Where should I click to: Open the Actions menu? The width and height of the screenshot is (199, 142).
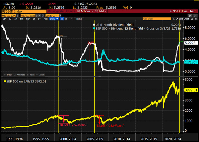(x=85, y=11)
